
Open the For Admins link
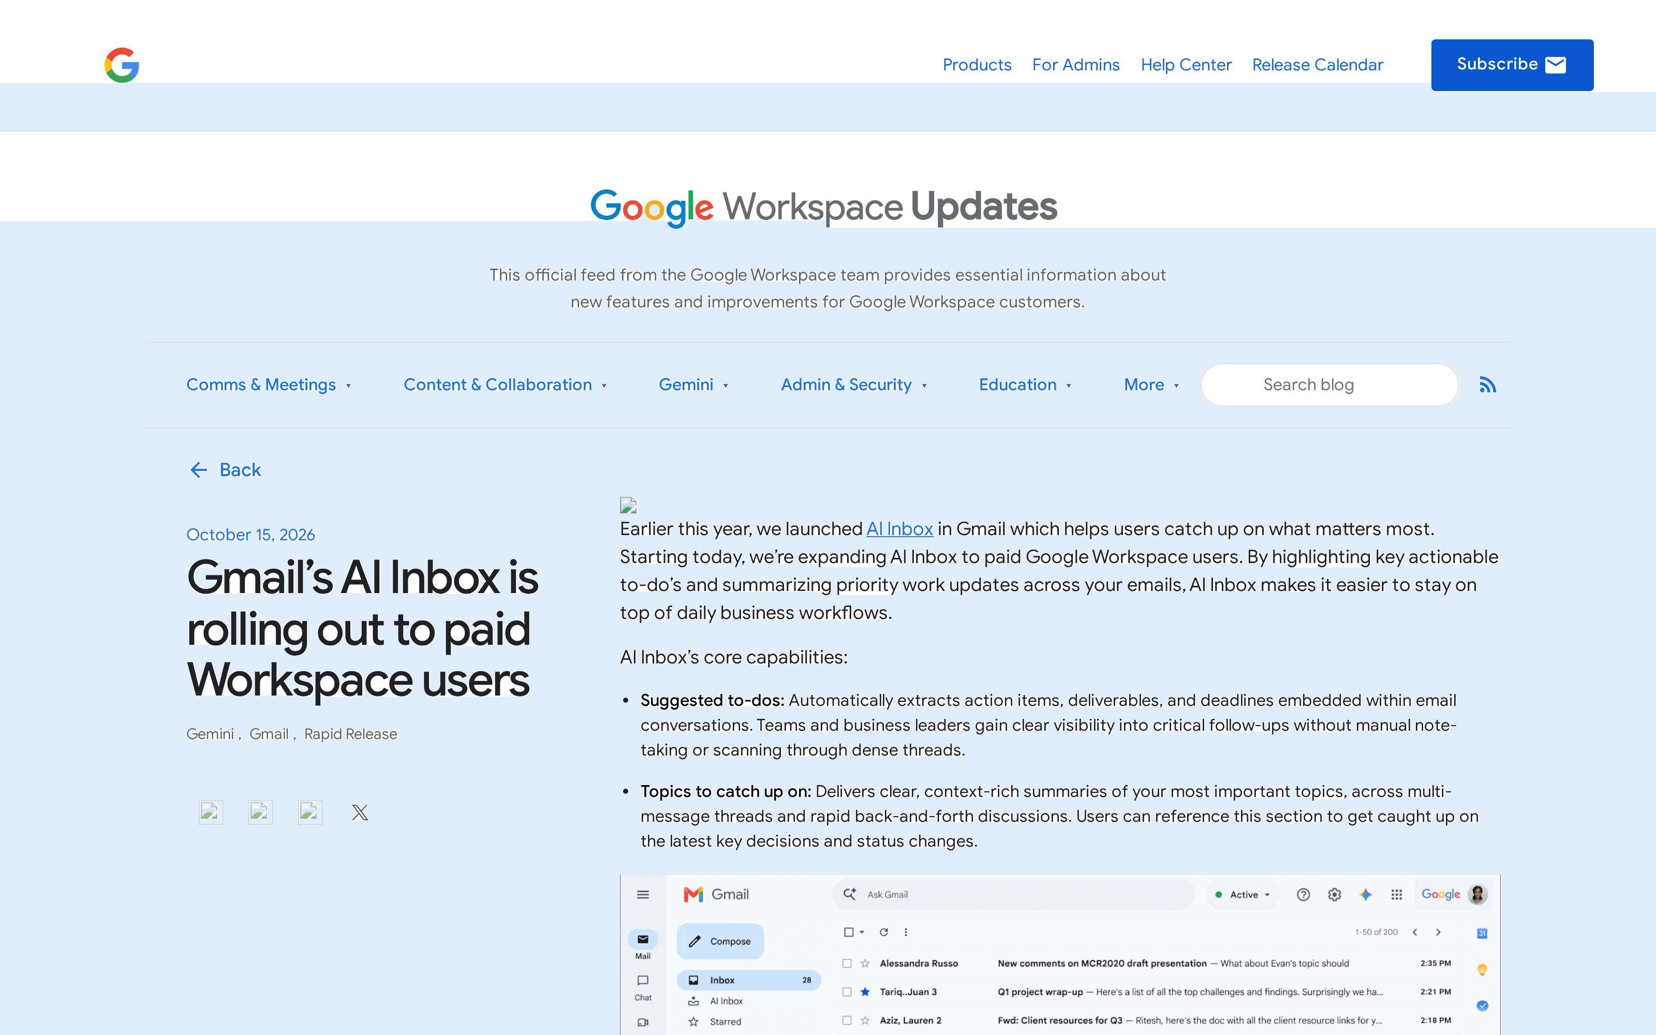click(1076, 64)
